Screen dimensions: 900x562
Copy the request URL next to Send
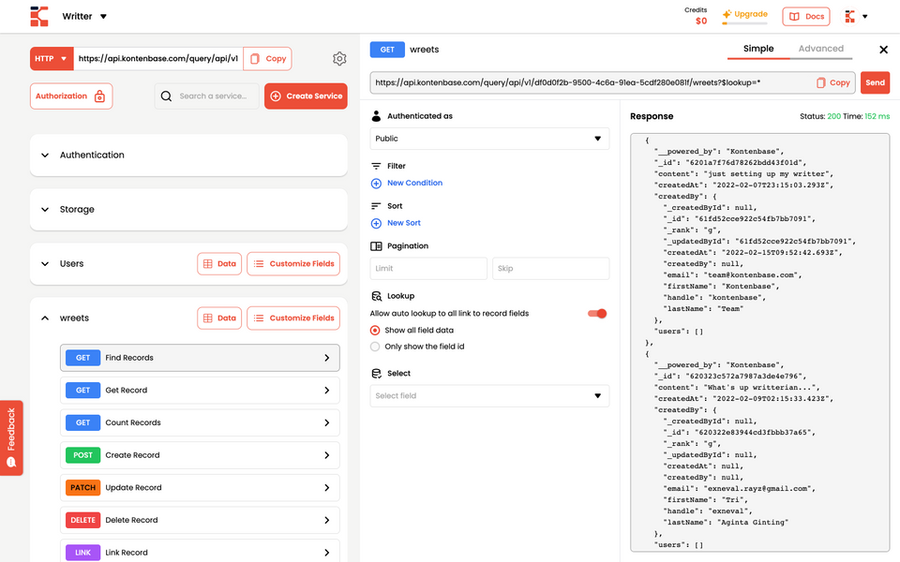click(x=833, y=82)
